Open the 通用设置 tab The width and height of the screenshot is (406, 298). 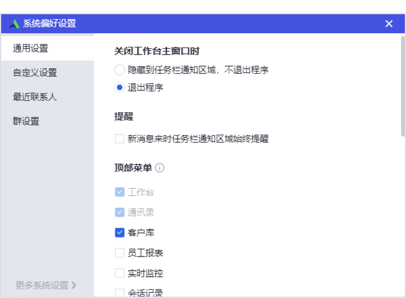tap(47, 48)
